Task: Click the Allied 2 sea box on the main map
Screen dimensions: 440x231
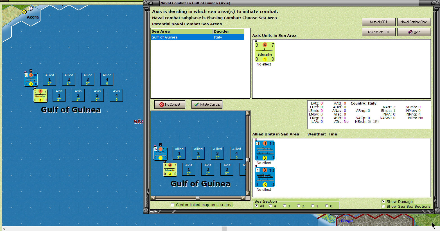Action: [x=69, y=79]
